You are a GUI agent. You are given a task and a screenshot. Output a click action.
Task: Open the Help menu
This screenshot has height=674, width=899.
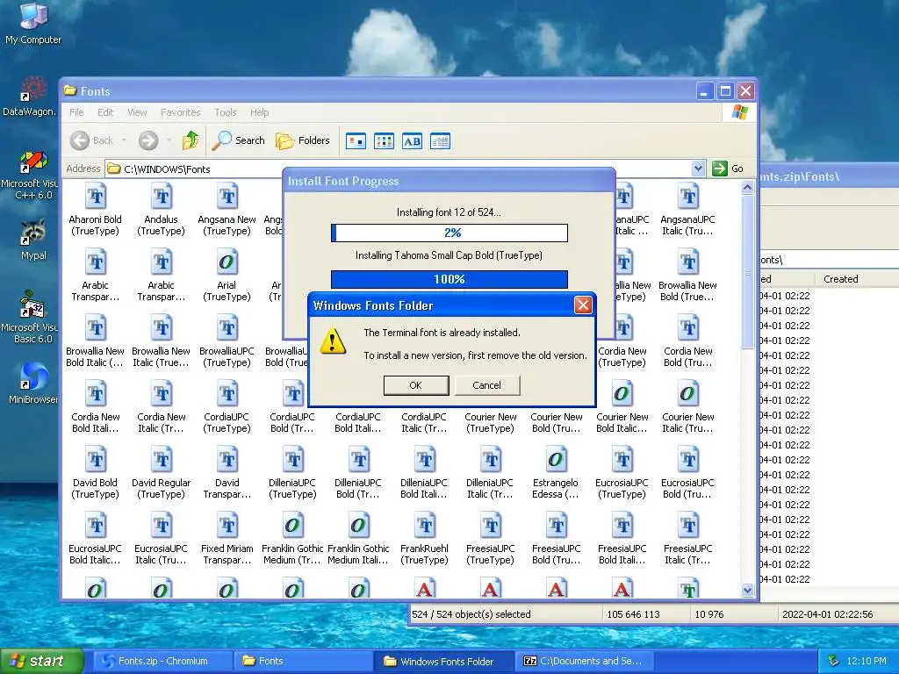[x=259, y=112]
